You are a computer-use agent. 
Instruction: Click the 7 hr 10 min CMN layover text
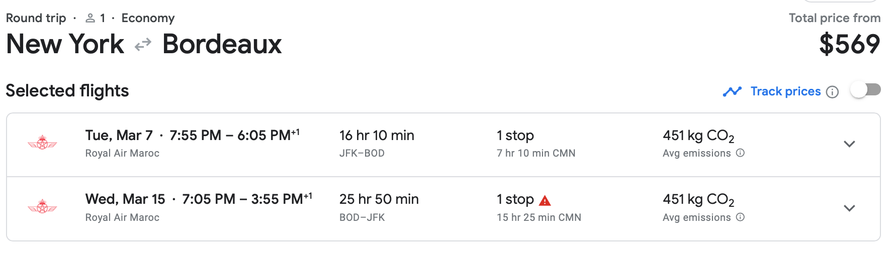536,153
